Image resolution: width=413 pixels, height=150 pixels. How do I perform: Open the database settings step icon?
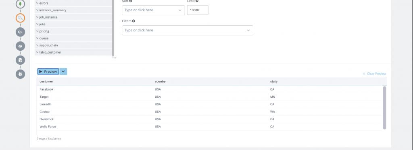[20, 60]
